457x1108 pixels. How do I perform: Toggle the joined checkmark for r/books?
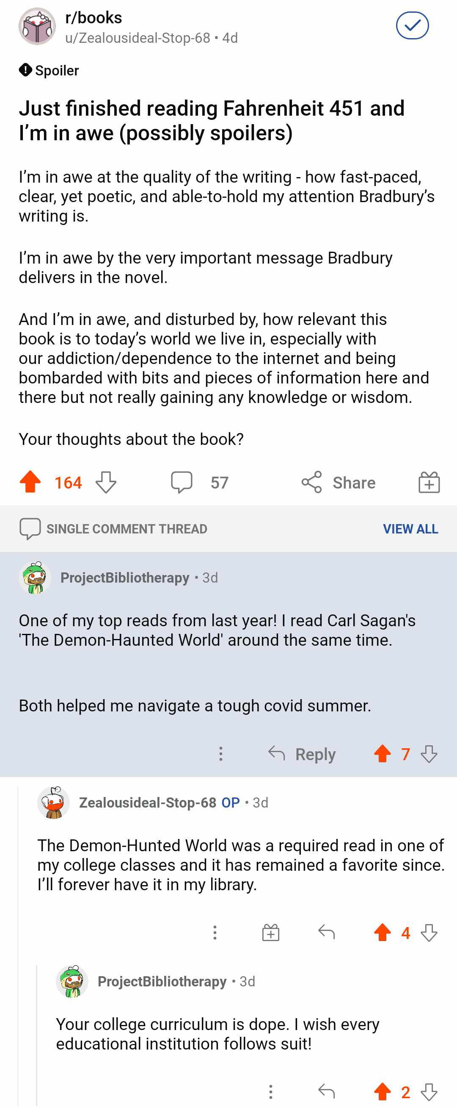tap(412, 26)
